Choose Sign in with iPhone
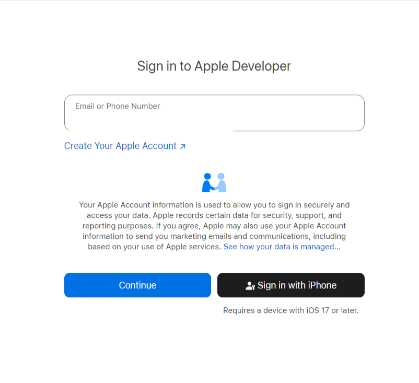Screen dimensions: 419x383 click(291, 285)
